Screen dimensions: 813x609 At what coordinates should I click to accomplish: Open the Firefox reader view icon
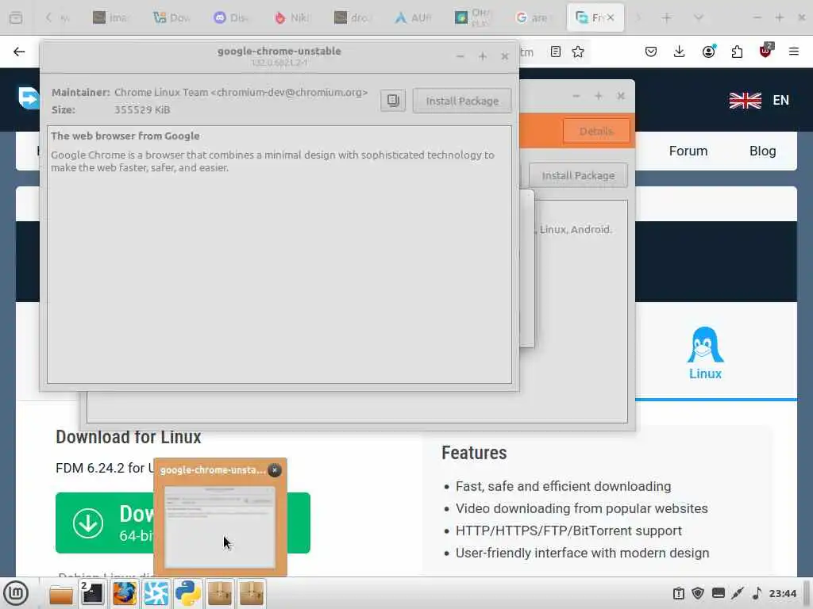click(555, 52)
